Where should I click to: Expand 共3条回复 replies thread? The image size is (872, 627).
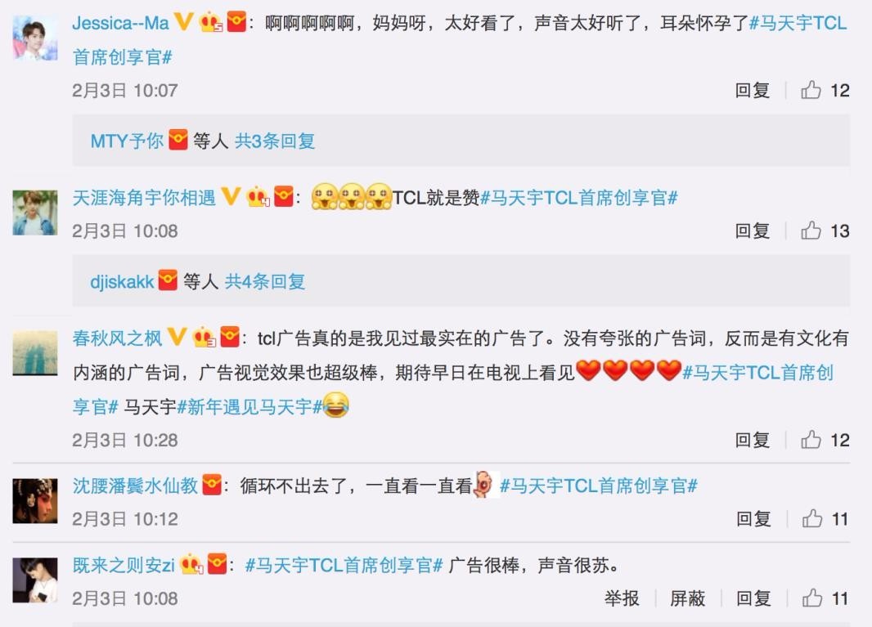275,141
